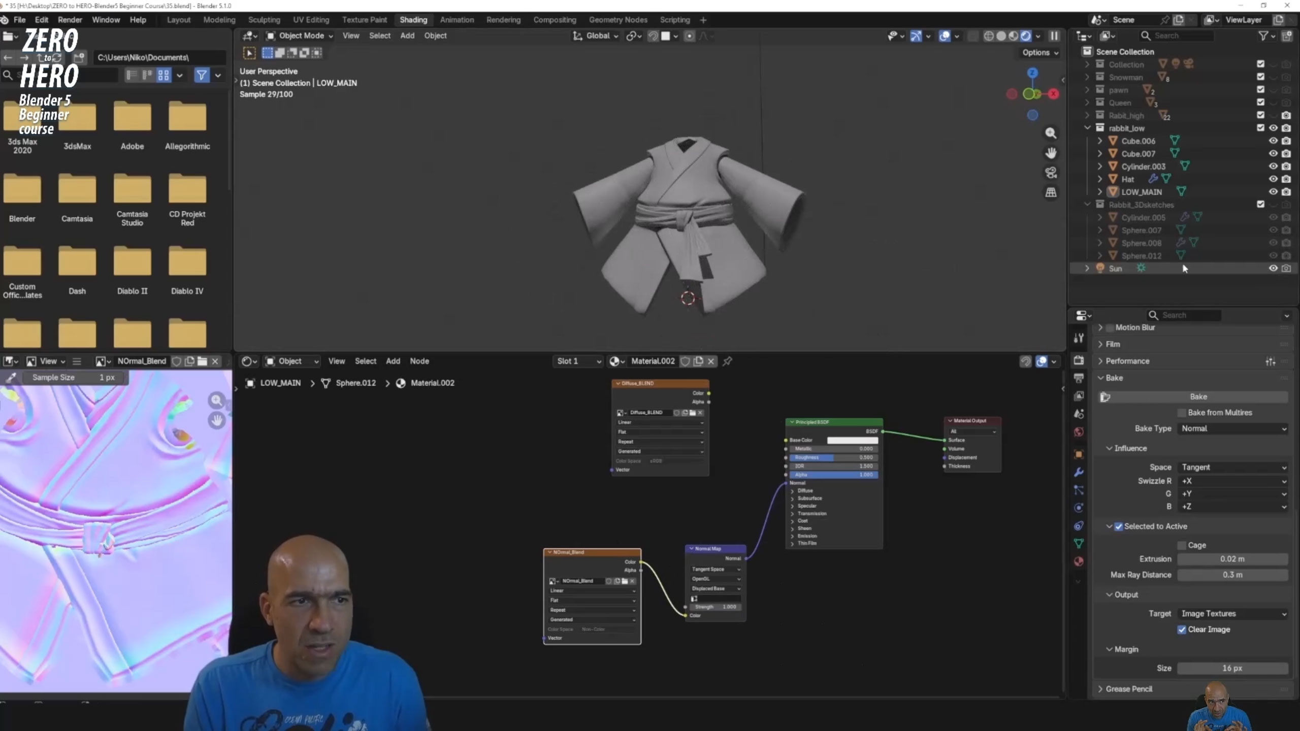Click the Roughness slider on Principled BSDF
The height and width of the screenshot is (731, 1300).
point(833,457)
